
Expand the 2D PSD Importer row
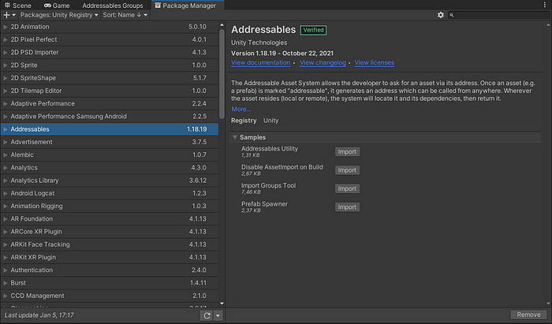coord(6,52)
